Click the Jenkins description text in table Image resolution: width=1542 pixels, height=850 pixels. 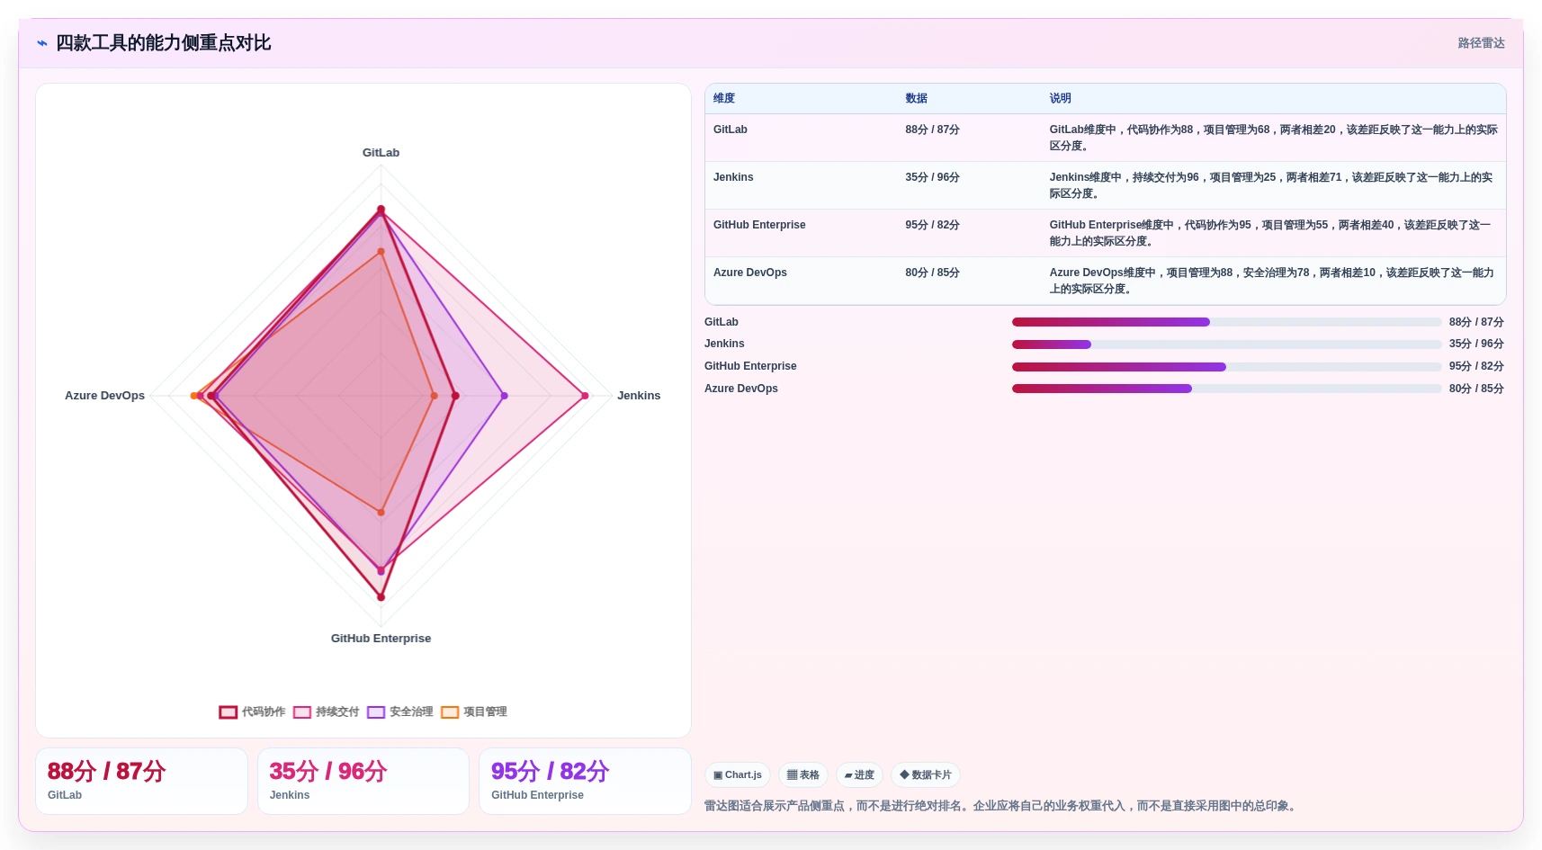click(x=1271, y=185)
